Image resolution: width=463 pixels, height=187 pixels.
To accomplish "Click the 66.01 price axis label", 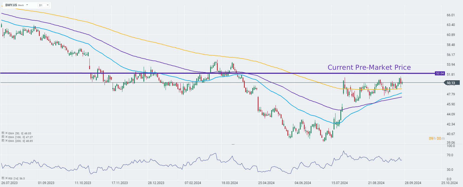I will point(451,15).
